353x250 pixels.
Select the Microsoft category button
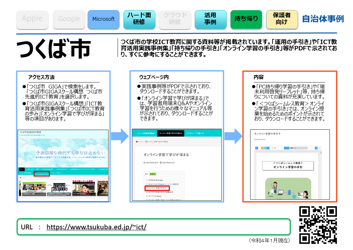pos(103,20)
